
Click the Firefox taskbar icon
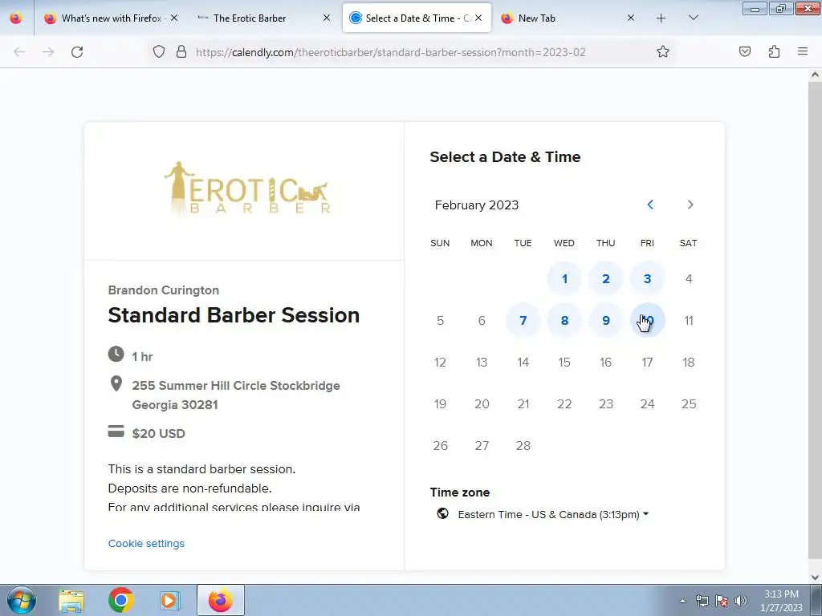tap(221, 600)
